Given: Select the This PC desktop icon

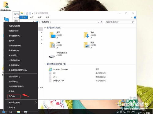Looking at the screenshot, I should tap(7, 20).
